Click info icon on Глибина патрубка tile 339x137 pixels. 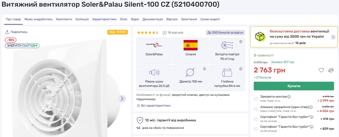point(241,69)
